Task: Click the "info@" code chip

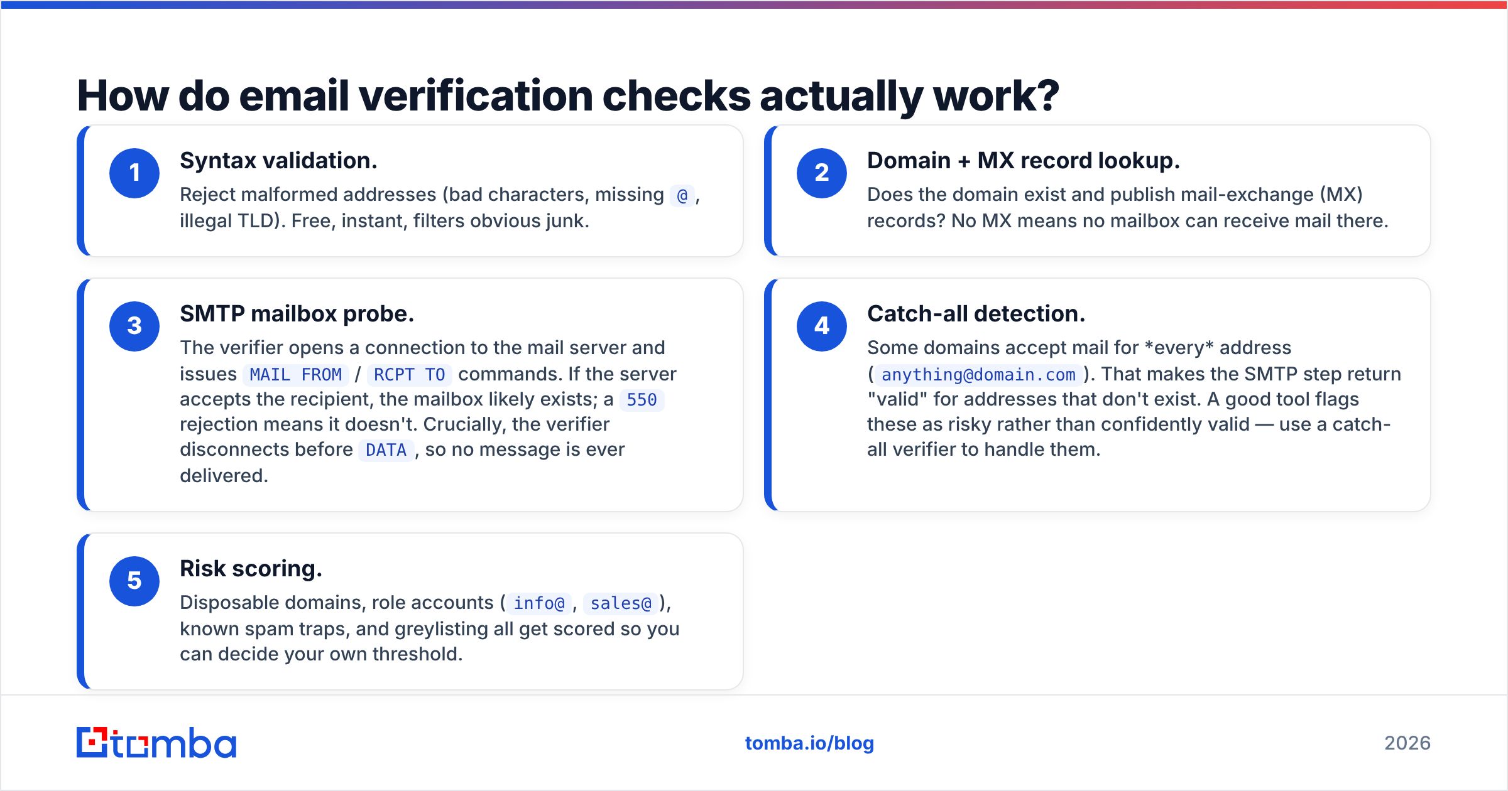Action: pos(539,603)
